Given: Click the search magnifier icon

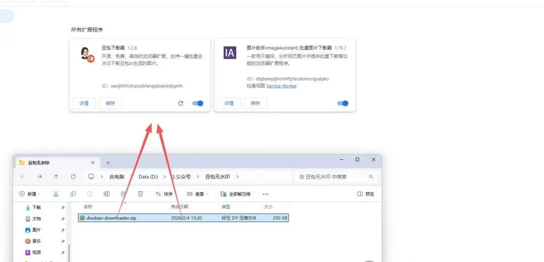Looking at the screenshot, I should (x=371, y=177).
